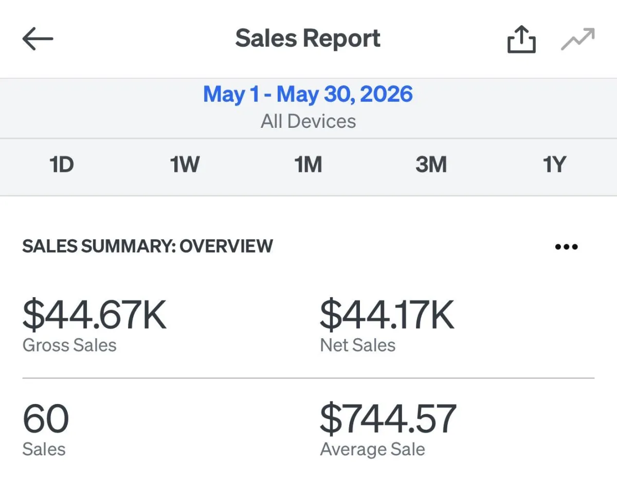The width and height of the screenshot is (617, 481).
Task: Tap the Gross Sales label
Action: coord(69,345)
